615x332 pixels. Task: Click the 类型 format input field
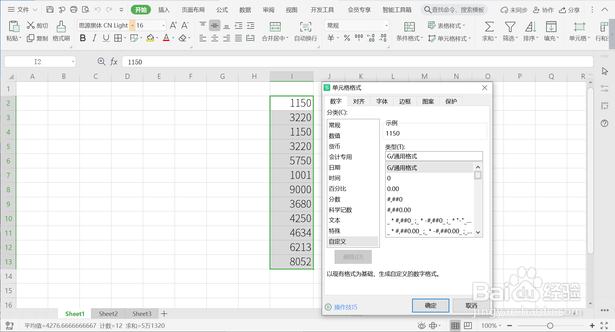pos(434,156)
